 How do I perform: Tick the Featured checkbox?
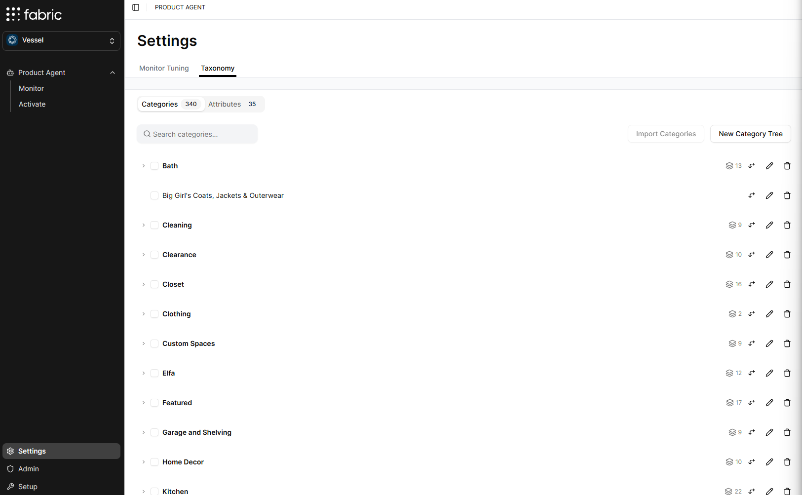coord(154,403)
